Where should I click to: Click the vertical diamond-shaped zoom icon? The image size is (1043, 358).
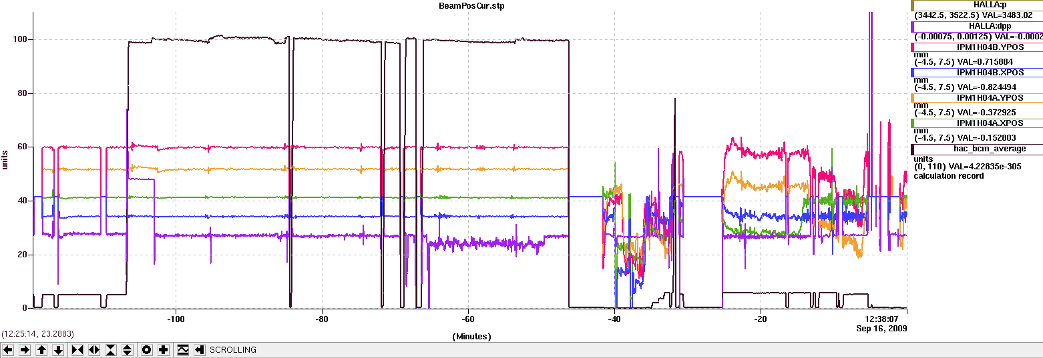pyautogui.click(x=128, y=350)
